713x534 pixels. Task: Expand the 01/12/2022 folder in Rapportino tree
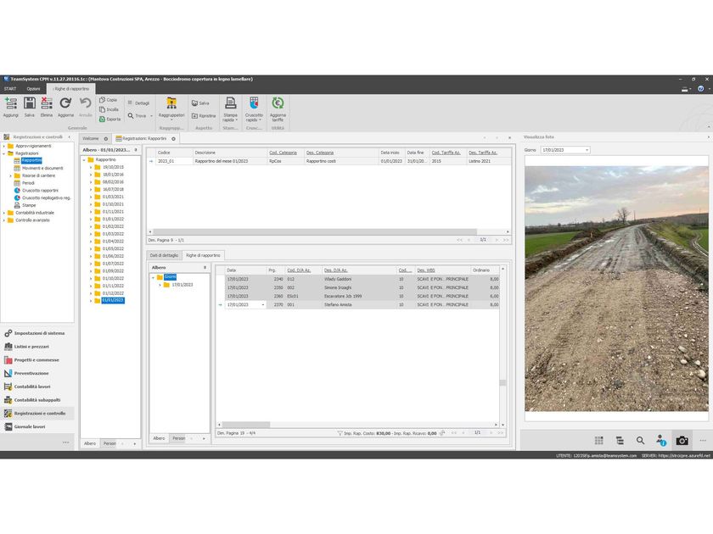click(x=91, y=293)
